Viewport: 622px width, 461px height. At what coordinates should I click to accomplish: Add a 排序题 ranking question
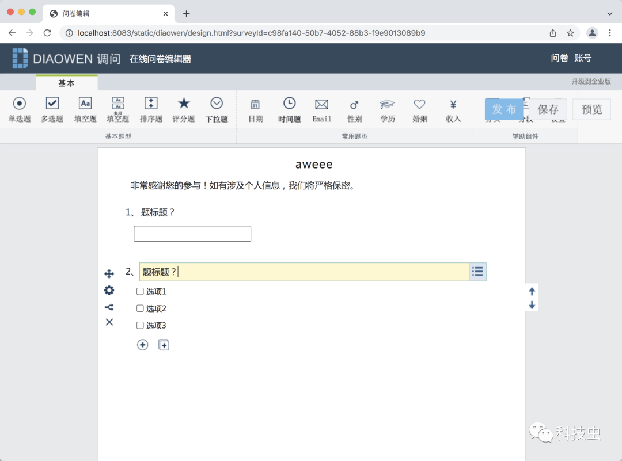click(151, 109)
